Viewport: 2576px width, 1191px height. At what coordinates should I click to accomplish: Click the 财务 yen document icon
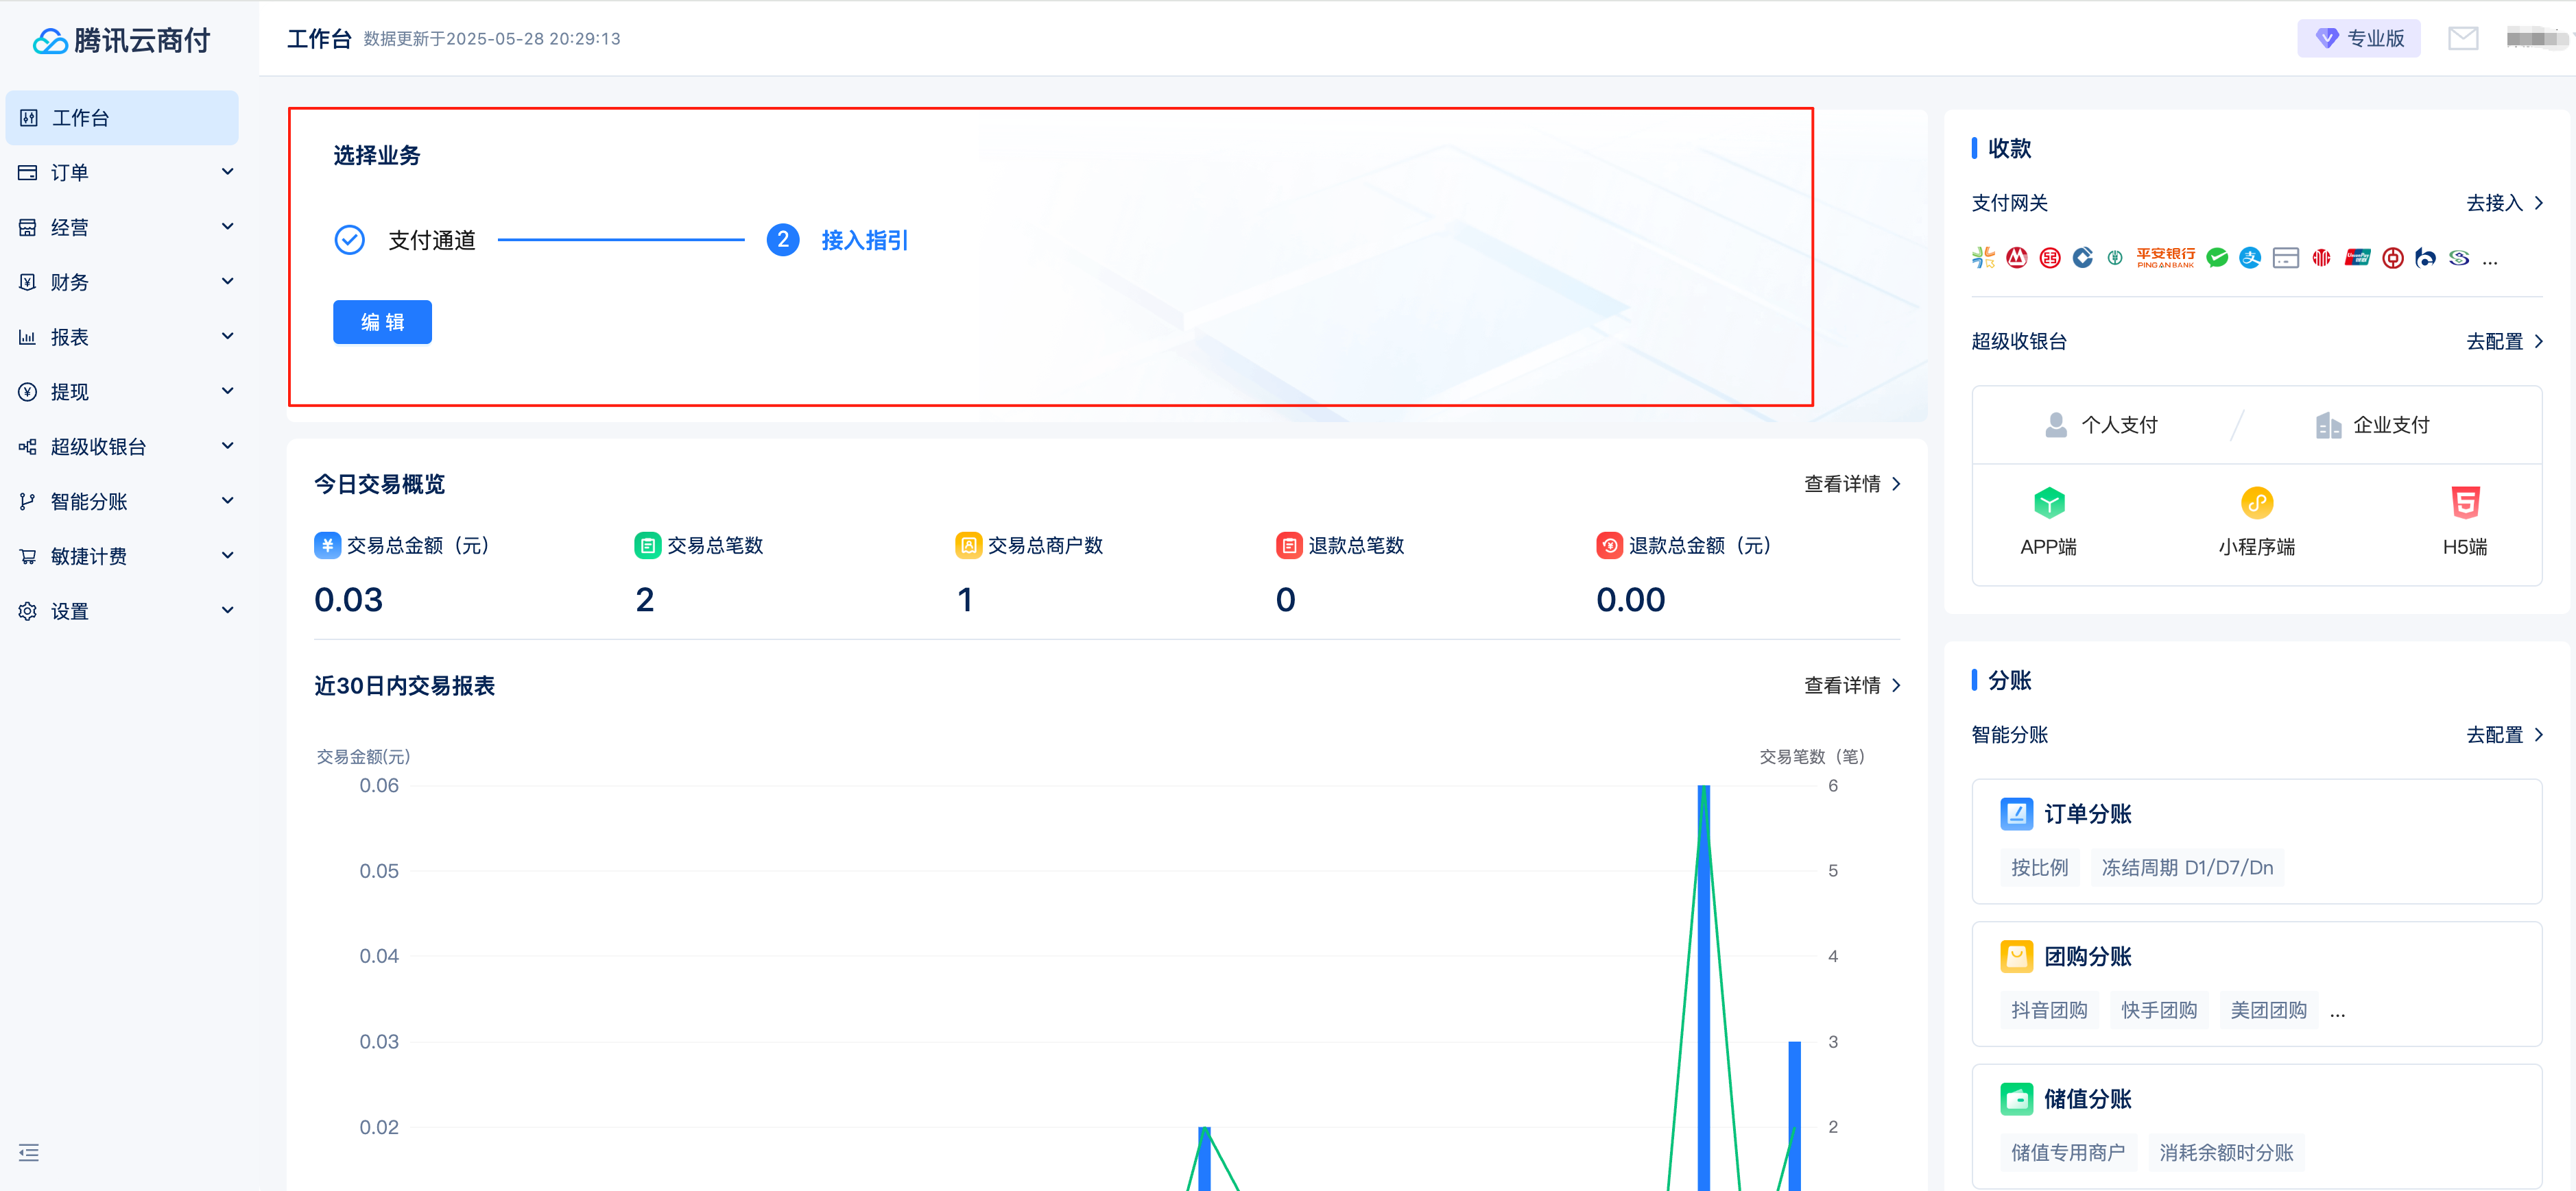(x=28, y=283)
